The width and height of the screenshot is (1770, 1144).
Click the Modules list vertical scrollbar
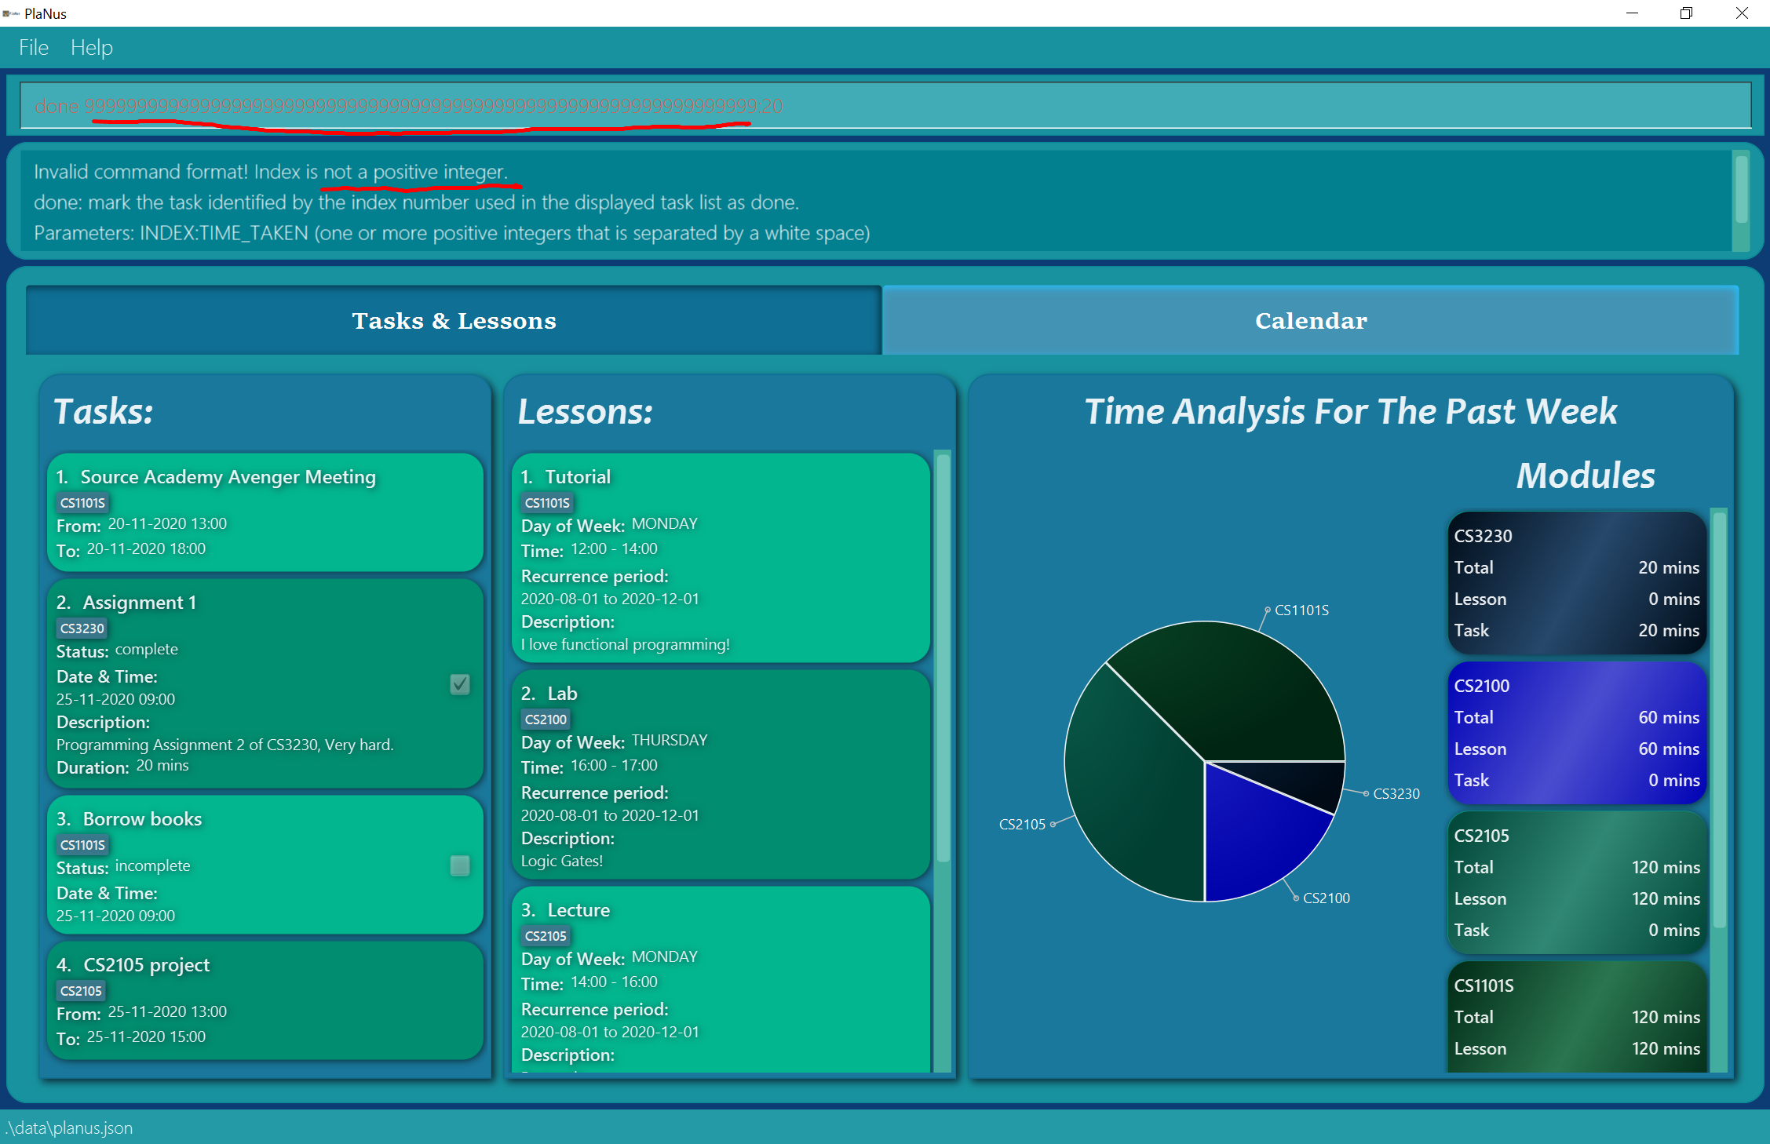[x=1719, y=722]
